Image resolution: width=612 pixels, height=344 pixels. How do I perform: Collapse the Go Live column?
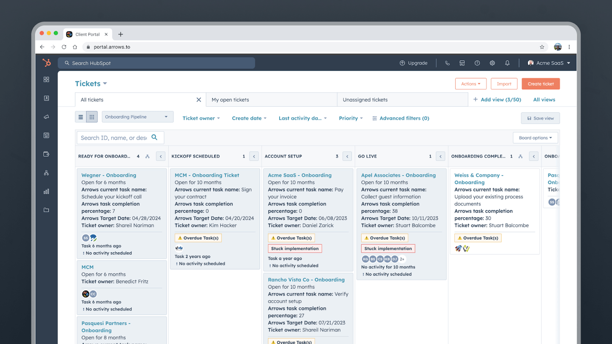(x=440, y=156)
